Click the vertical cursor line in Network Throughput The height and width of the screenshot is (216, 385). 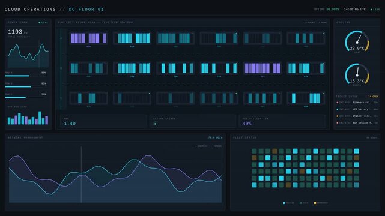click(x=81, y=175)
